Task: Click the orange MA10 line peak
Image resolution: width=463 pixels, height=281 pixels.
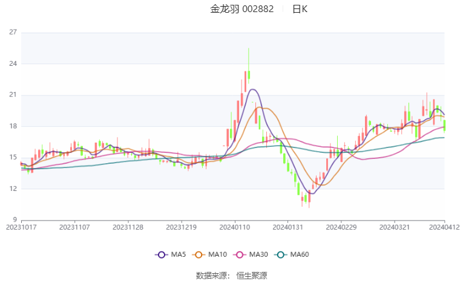Action: (260, 108)
